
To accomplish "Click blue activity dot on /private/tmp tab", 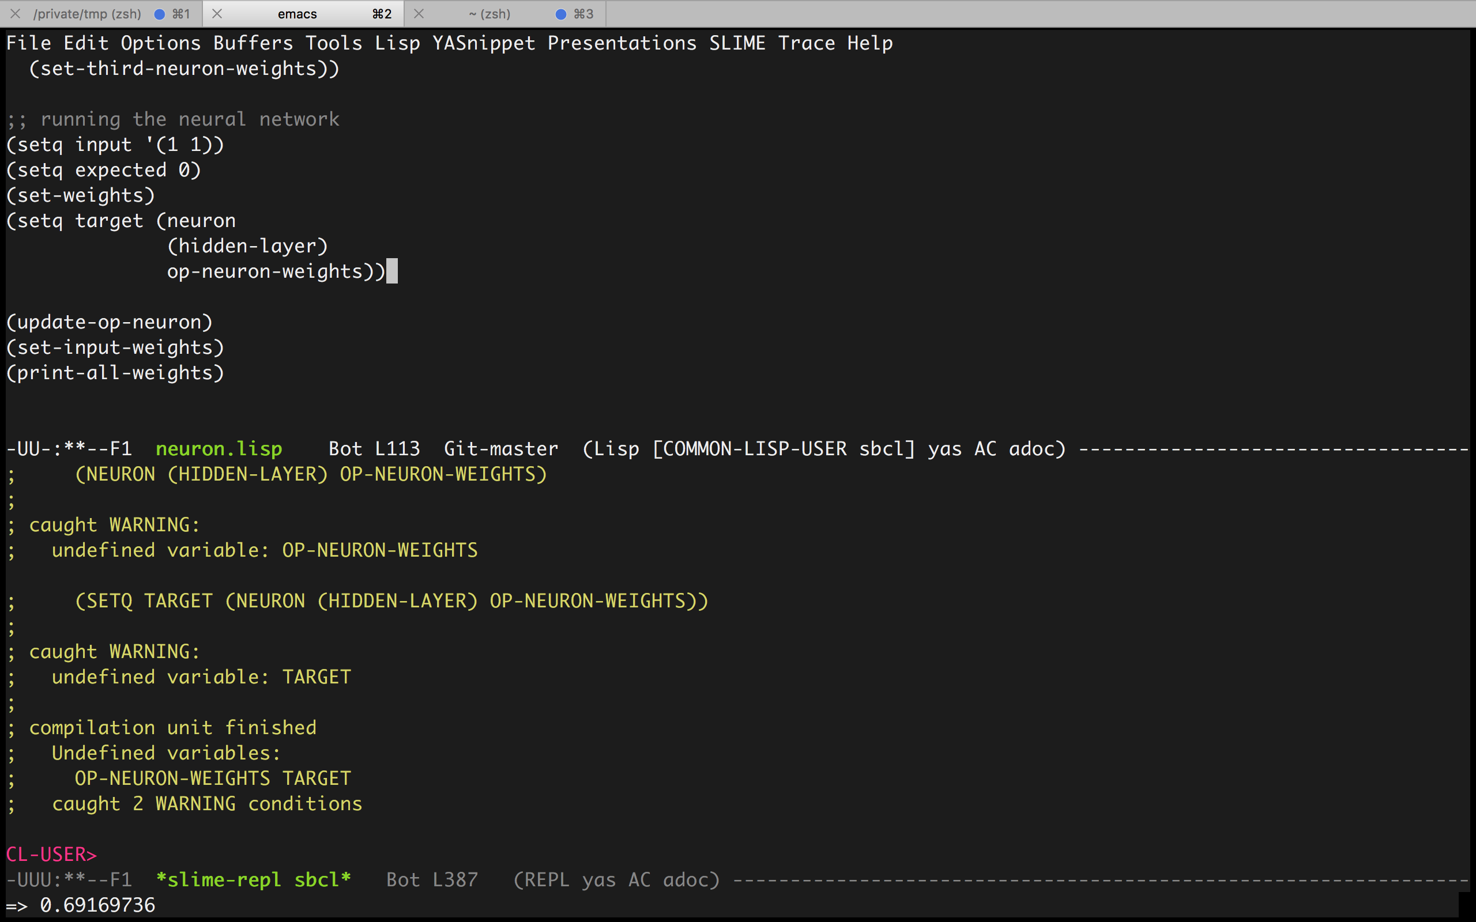I will (x=159, y=14).
